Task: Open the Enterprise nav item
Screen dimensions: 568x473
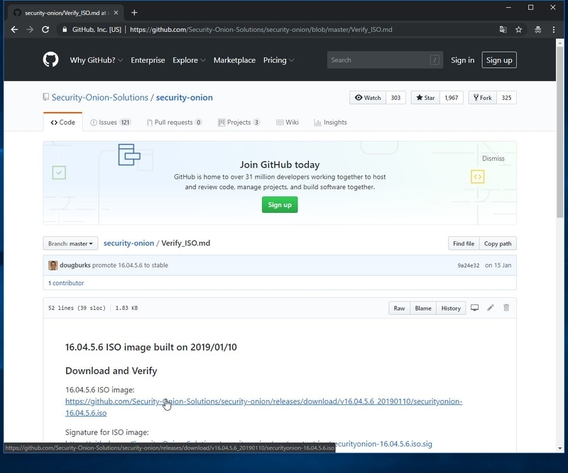Action: coord(148,60)
